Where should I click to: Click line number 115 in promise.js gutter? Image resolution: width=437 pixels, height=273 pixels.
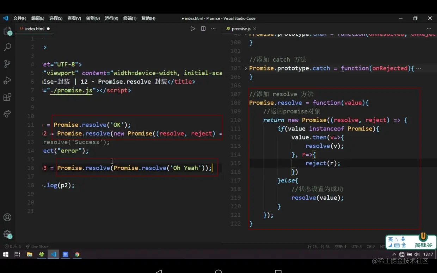pos(235,163)
